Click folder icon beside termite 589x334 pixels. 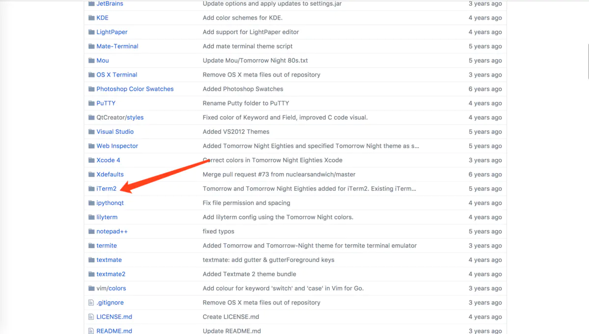click(x=91, y=245)
